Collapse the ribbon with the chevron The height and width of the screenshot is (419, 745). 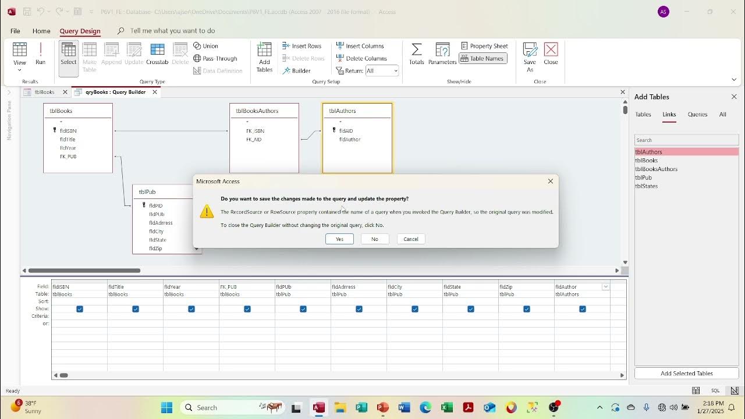point(734,80)
